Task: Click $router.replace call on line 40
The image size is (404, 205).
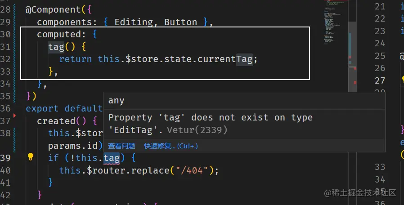Action: 128,170
